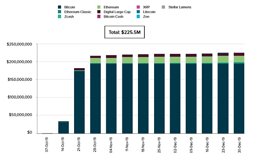The width and height of the screenshot is (254, 157).
Task: Click the $250,000,000 axis label
Action: (19, 44)
